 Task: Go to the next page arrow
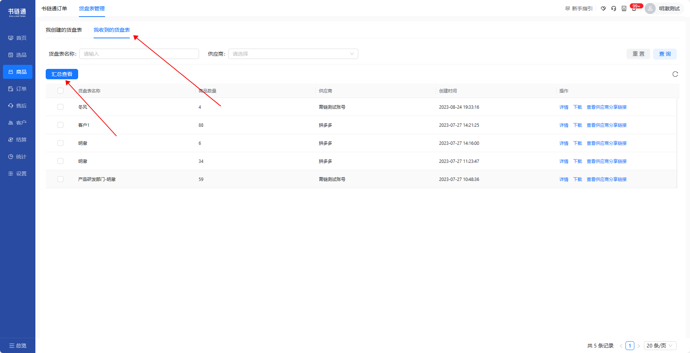pos(639,346)
